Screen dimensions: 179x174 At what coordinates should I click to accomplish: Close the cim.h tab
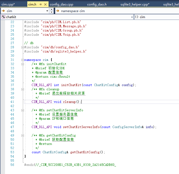pyautogui.click(x=45, y=4)
